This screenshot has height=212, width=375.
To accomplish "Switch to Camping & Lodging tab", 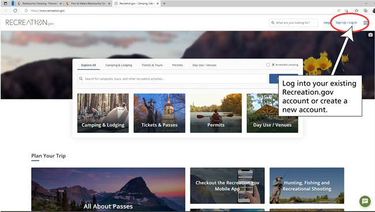I will 119,65.
